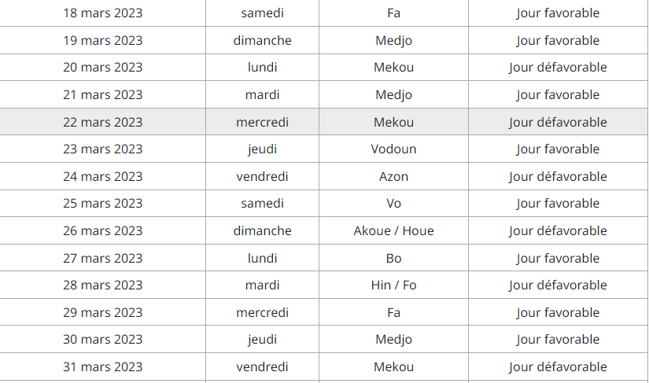The width and height of the screenshot is (649, 383).
Task: Select Mekou in the 31 mars row
Action: click(393, 367)
